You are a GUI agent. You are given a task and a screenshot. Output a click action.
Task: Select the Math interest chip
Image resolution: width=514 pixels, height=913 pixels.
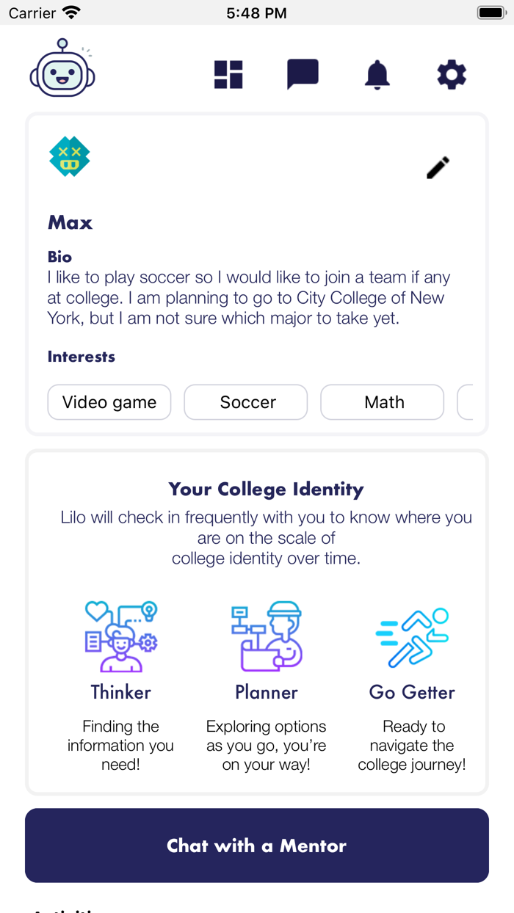pyautogui.click(x=382, y=402)
